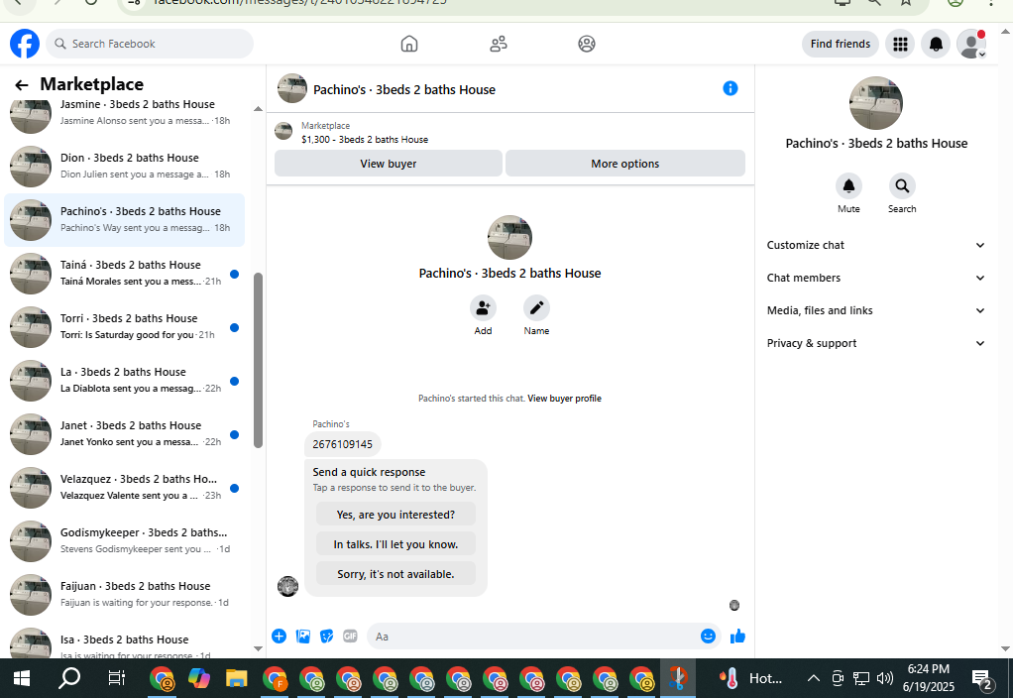Open Windows Start menu
This screenshot has width=1013, height=698.
22,678
